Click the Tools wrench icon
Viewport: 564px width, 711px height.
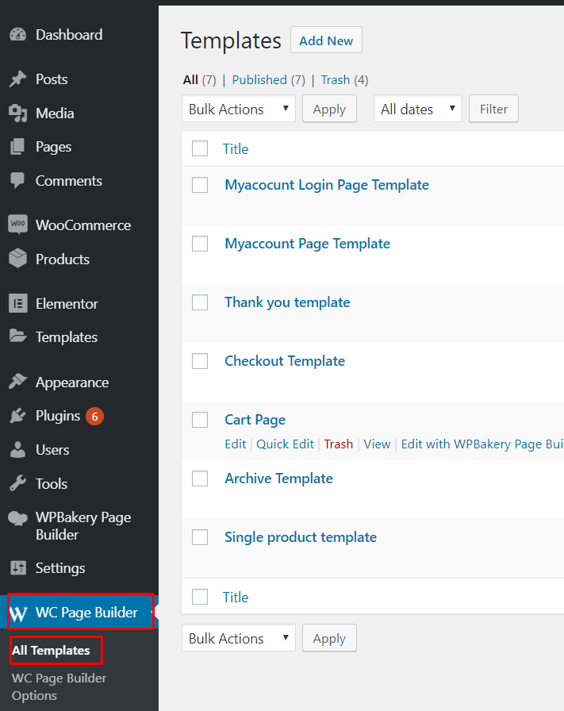coord(18,483)
